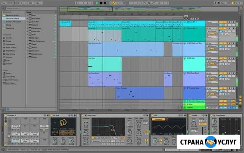Click the Frequency button in LFO device
This screenshot has width=244, height=153.
159,119
